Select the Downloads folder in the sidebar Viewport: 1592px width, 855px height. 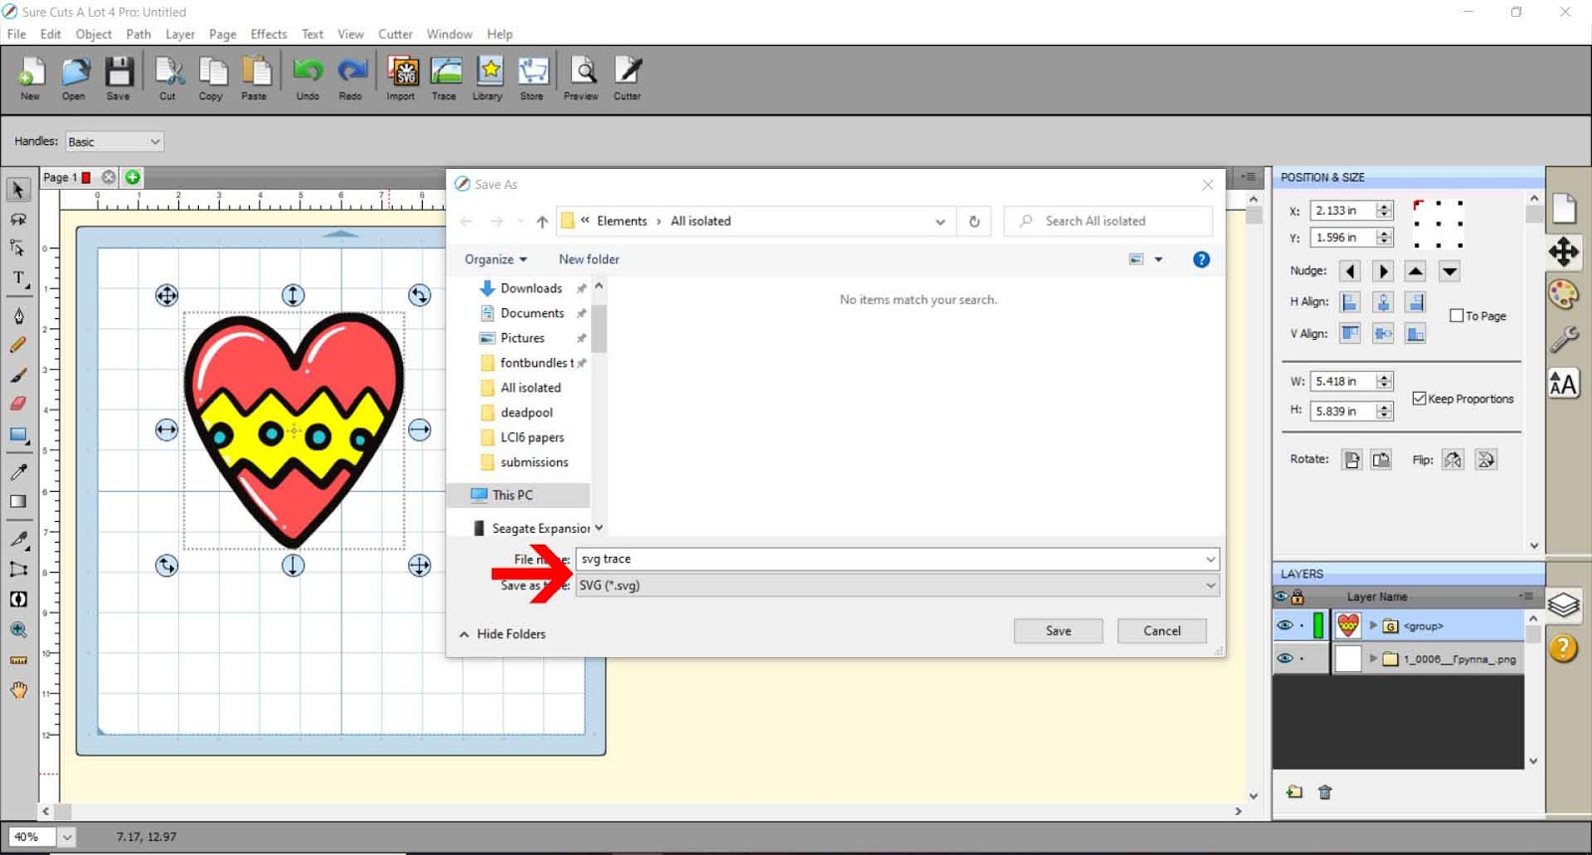point(530,288)
